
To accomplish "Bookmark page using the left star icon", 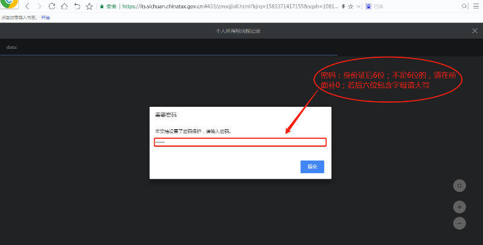I will click(89, 6).
